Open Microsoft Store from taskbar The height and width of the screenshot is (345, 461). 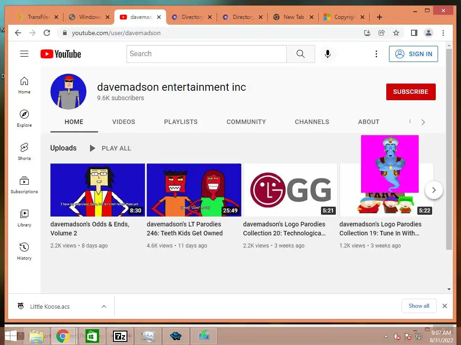pos(92,336)
